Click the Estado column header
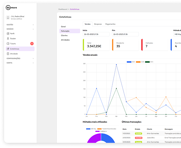This screenshot has width=181, height=148. click(137, 129)
